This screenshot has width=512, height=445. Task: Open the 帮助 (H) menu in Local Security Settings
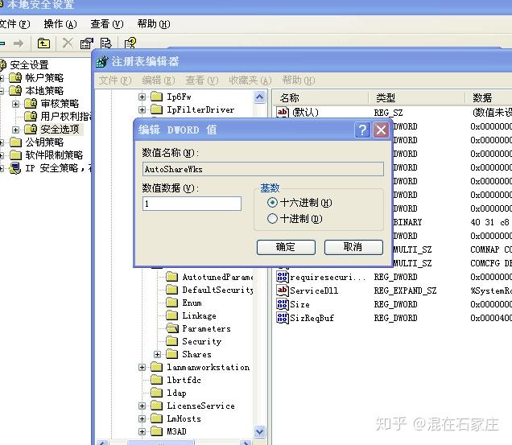154,24
